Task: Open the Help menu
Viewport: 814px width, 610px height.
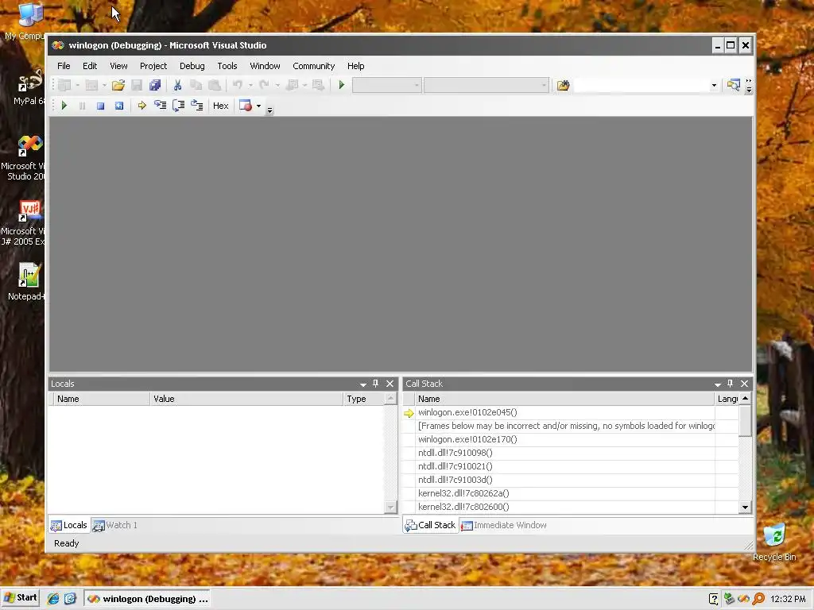Action: coord(355,66)
